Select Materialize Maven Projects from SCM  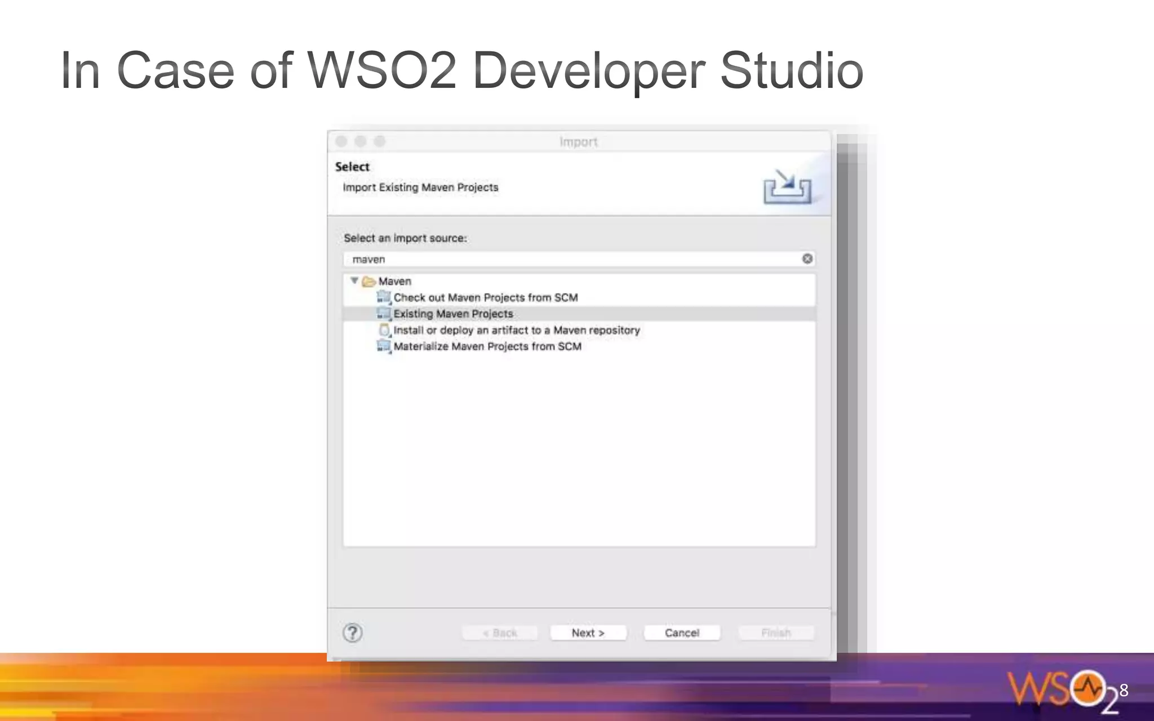[x=487, y=346]
